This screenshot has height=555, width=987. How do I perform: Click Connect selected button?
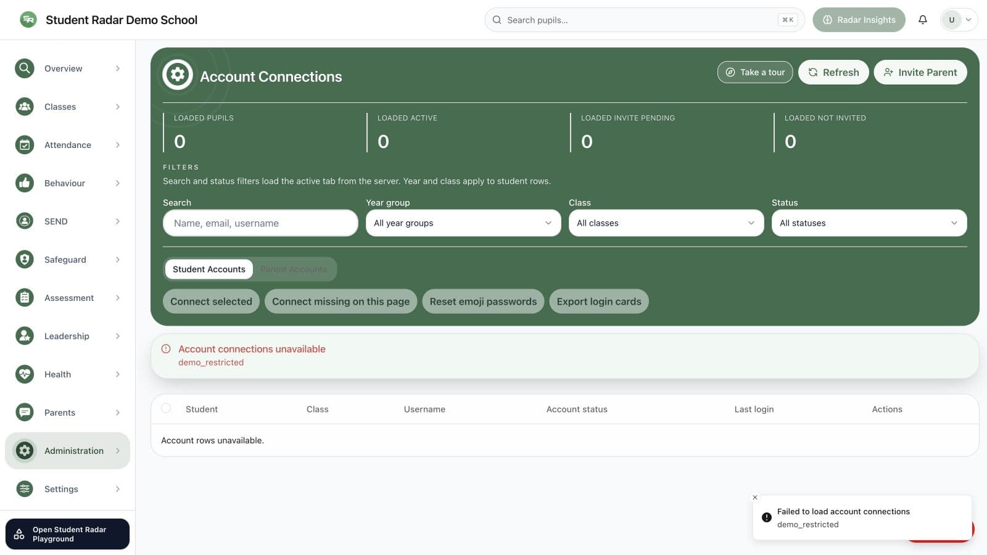(211, 302)
